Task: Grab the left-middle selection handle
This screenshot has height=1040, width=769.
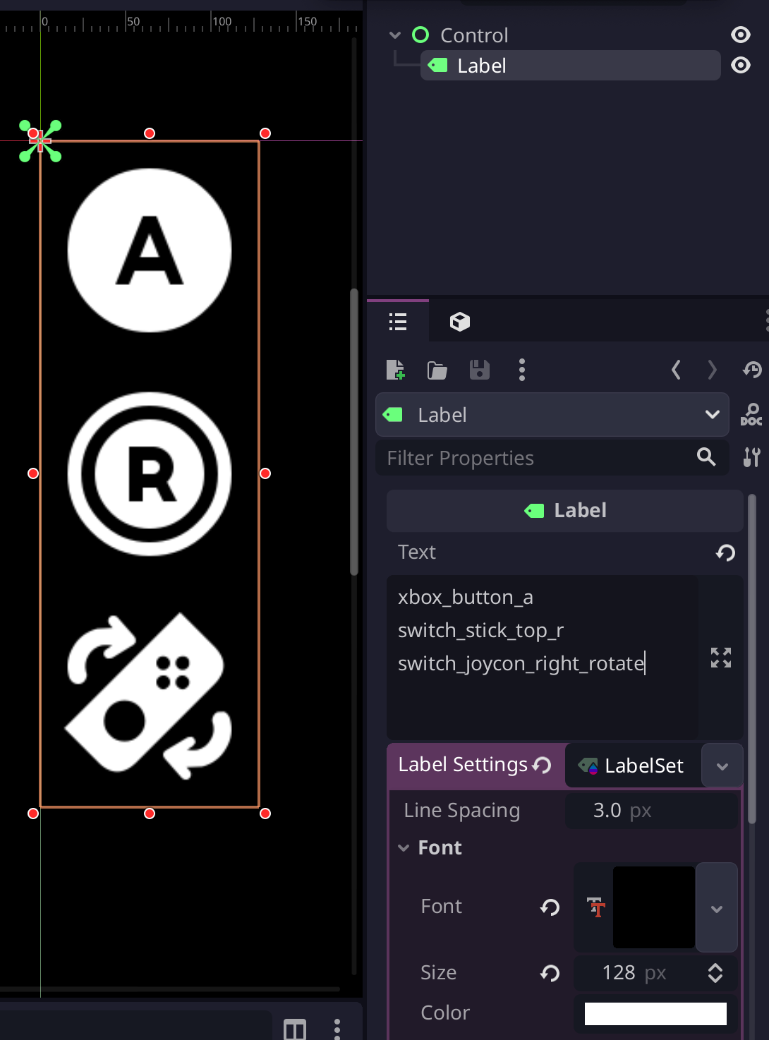Action: 33,473
